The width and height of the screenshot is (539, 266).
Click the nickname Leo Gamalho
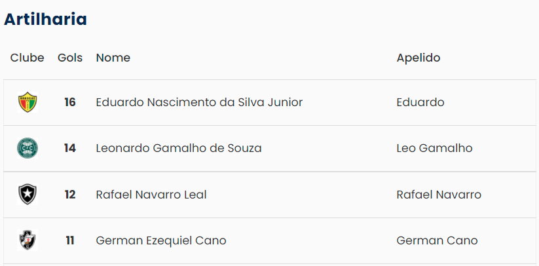click(434, 148)
